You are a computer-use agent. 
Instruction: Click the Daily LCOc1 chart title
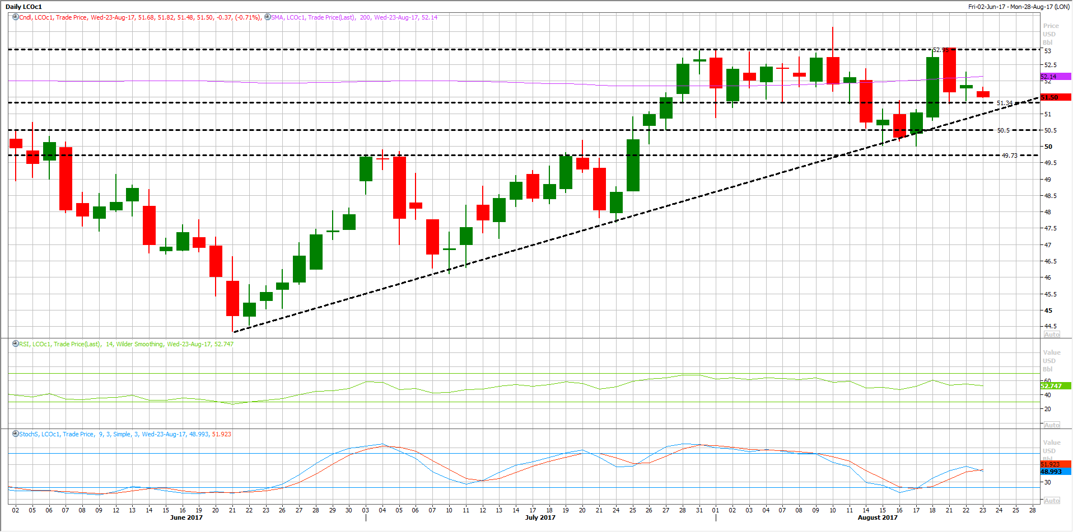[x=24, y=7]
